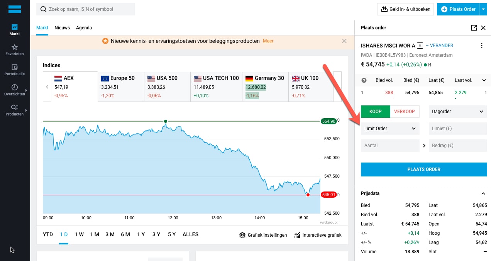Switch to the Nieuws tab
Screen dimensions: 491x261
62,28
